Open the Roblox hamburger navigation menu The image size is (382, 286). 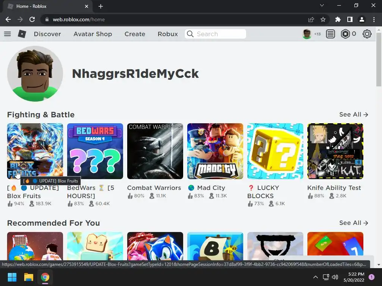[7, 34]
